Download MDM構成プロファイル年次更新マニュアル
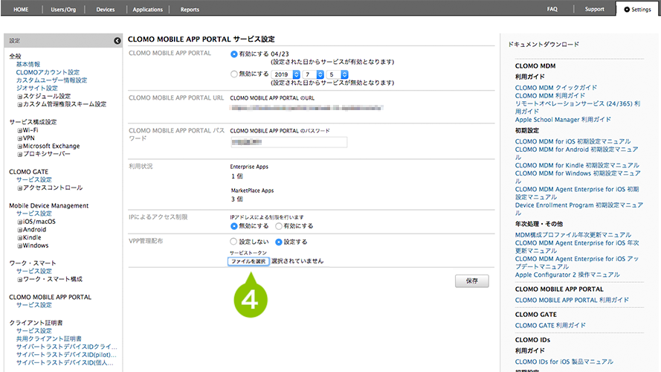The image size is (661, 372). point(573,235)
